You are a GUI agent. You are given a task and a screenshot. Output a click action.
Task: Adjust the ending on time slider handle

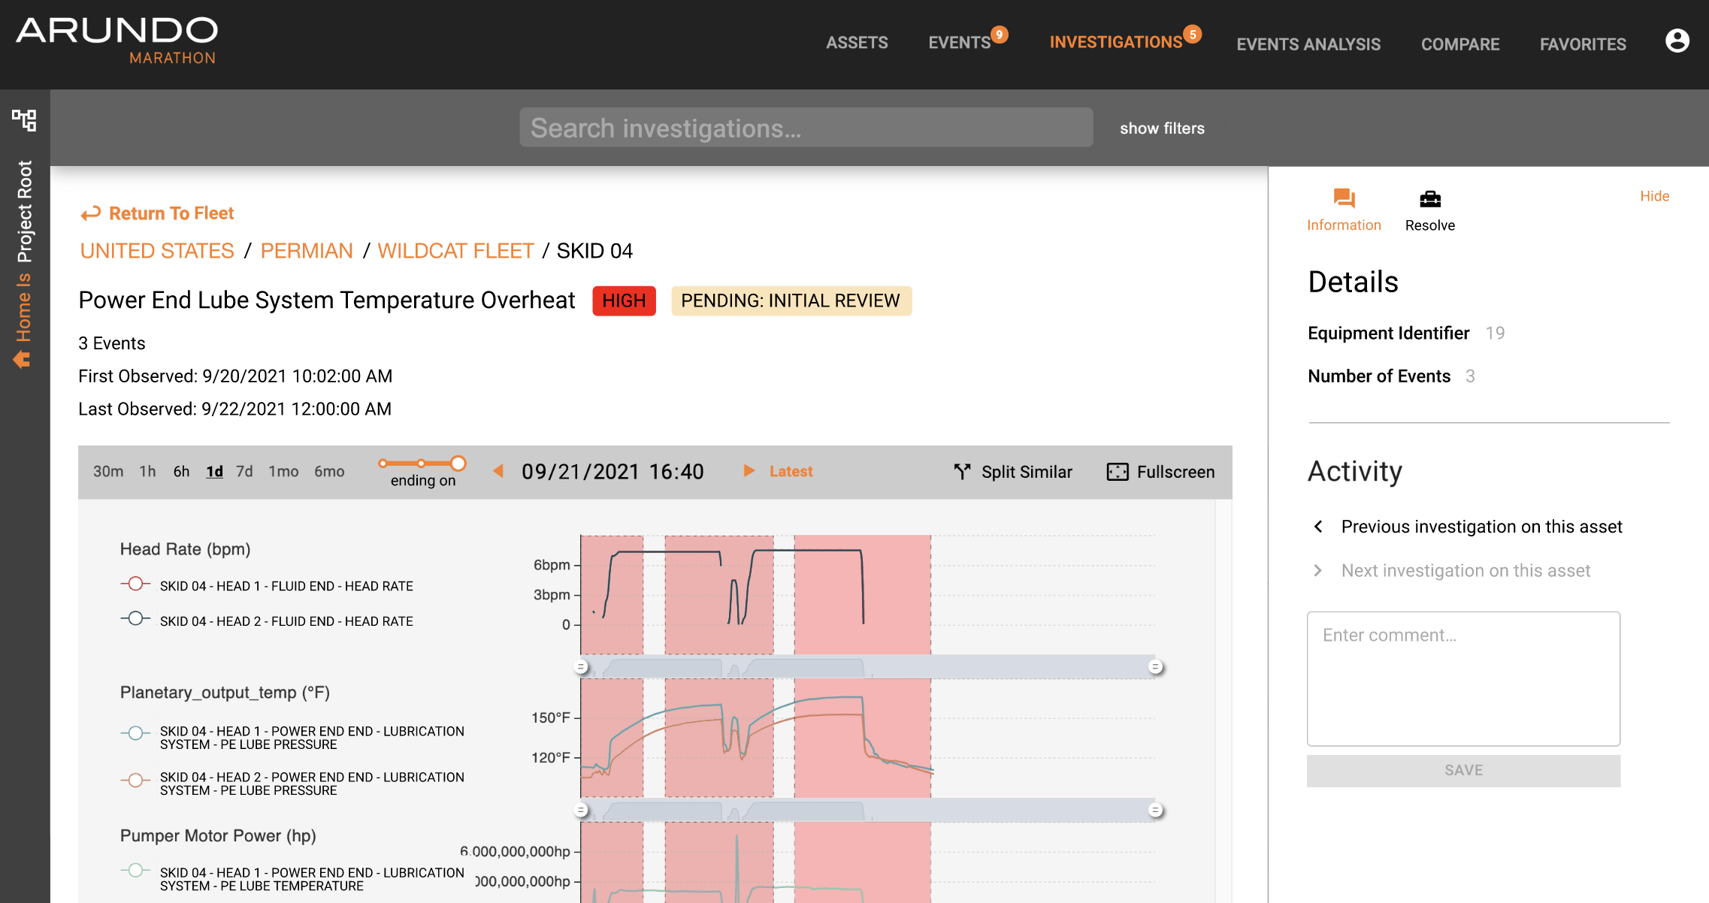[x=458, y=464]
